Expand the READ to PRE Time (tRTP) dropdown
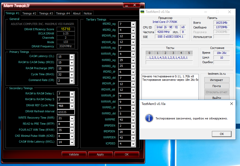The image size is (240, 166). coord(72,124)
